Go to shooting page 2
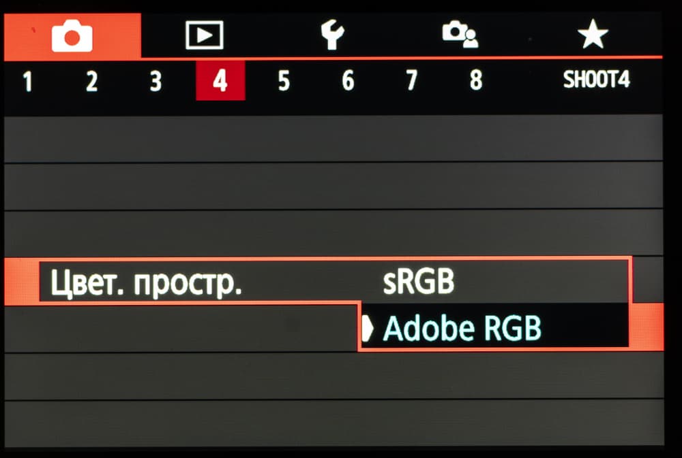Screen dimensions: 682x458 point(92,81)
